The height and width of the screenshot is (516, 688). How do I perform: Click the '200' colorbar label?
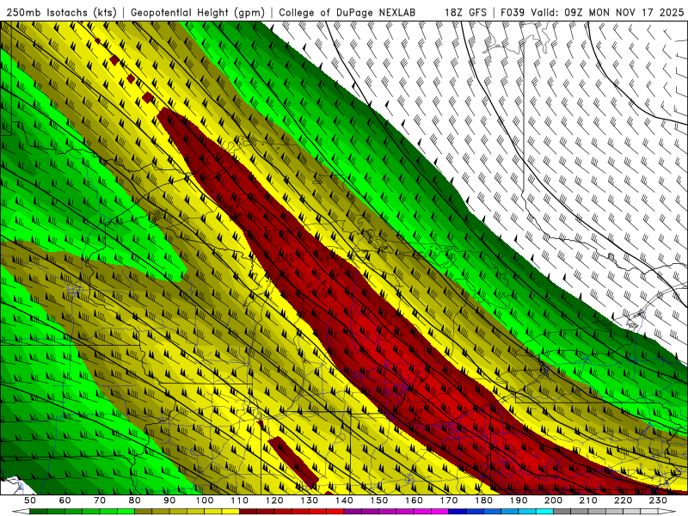click(x=553, y=501)
